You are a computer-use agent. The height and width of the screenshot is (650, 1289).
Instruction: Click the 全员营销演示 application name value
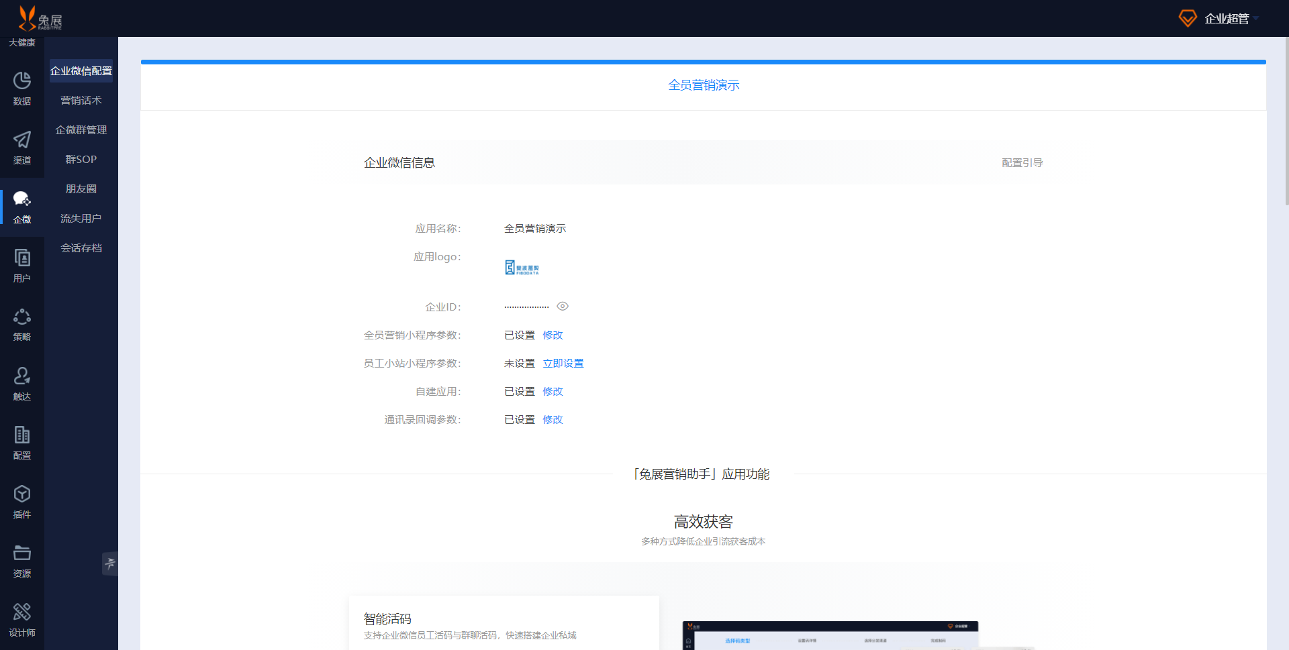535,229
